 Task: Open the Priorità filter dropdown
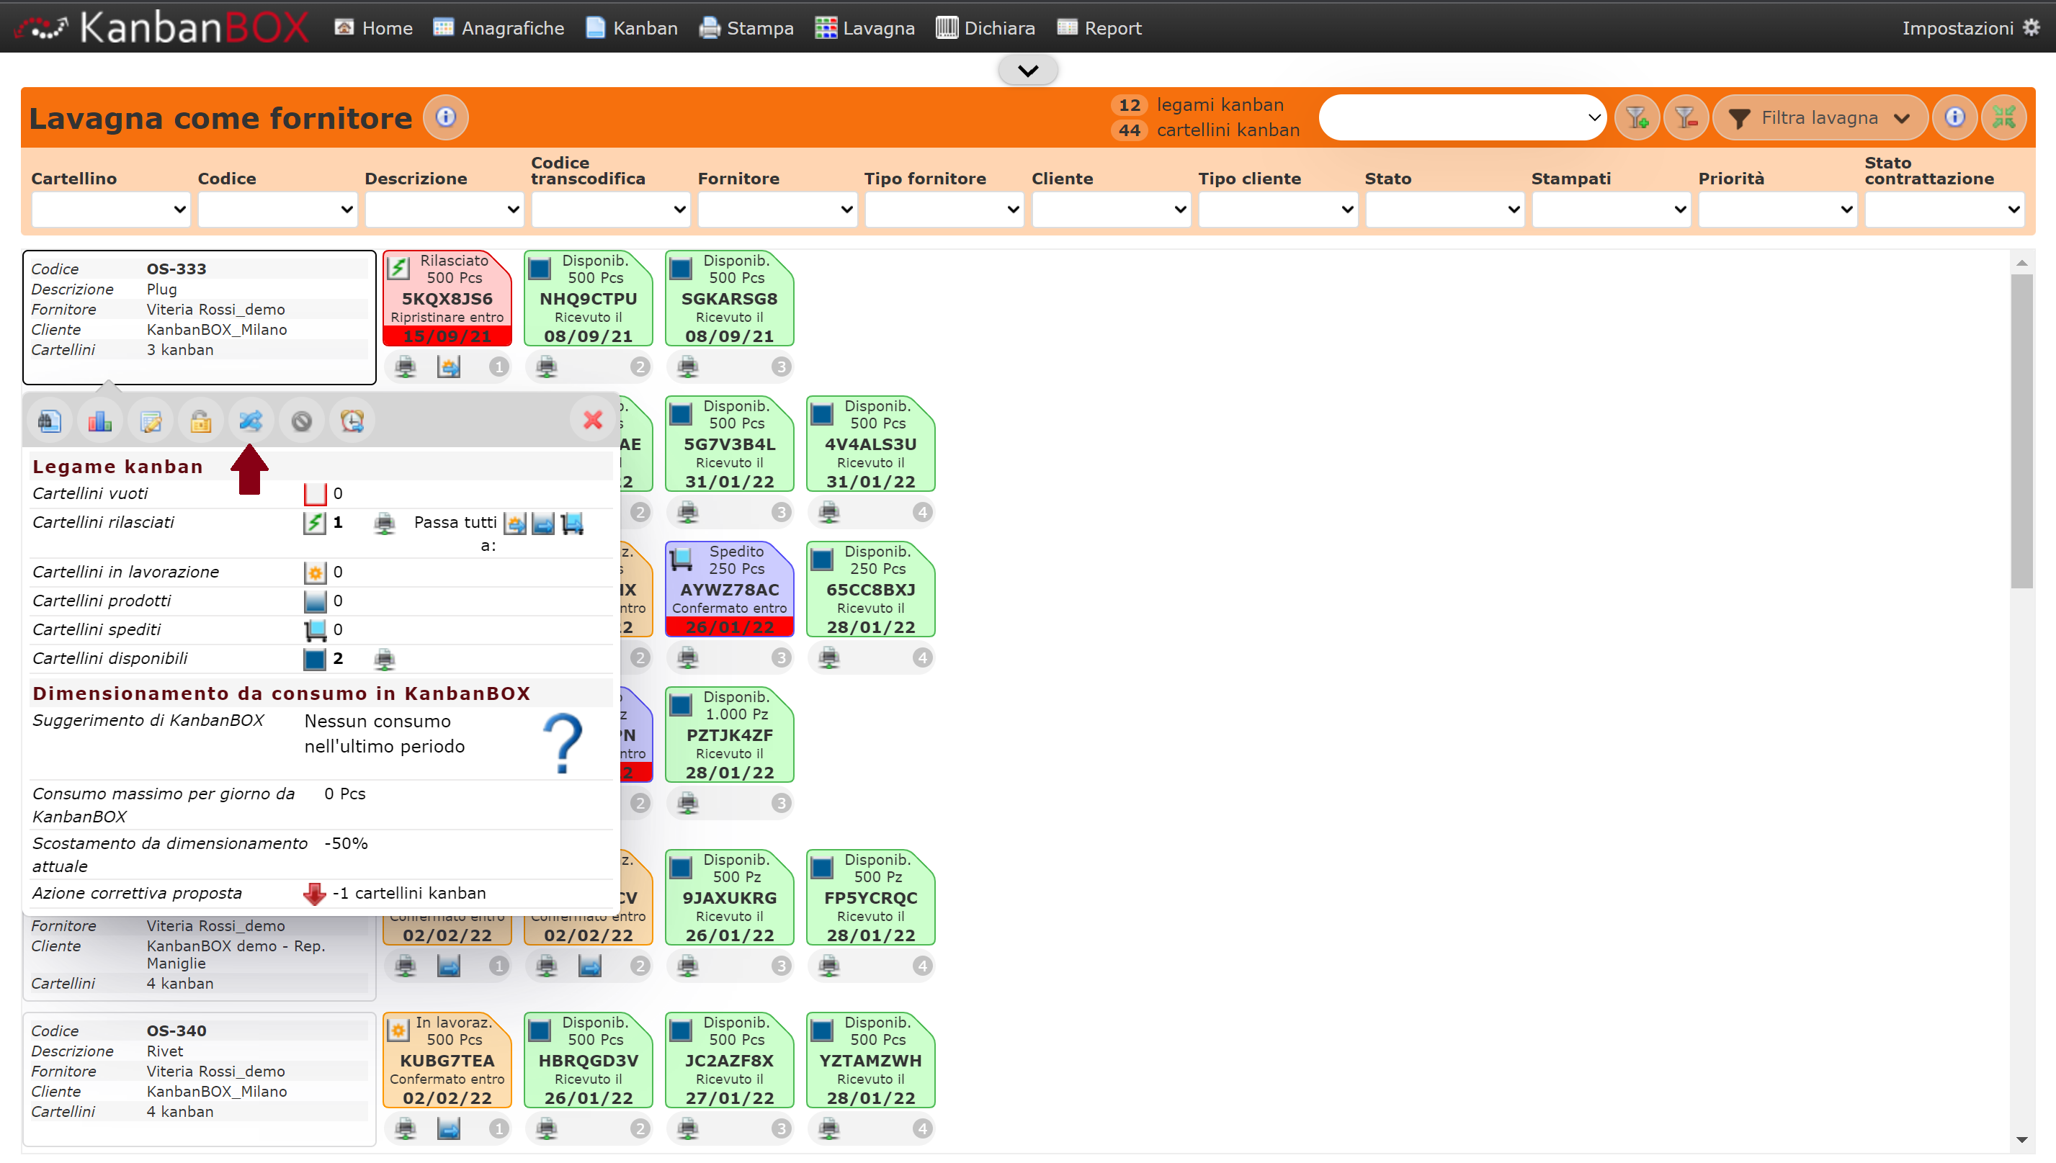(1778, 210)
